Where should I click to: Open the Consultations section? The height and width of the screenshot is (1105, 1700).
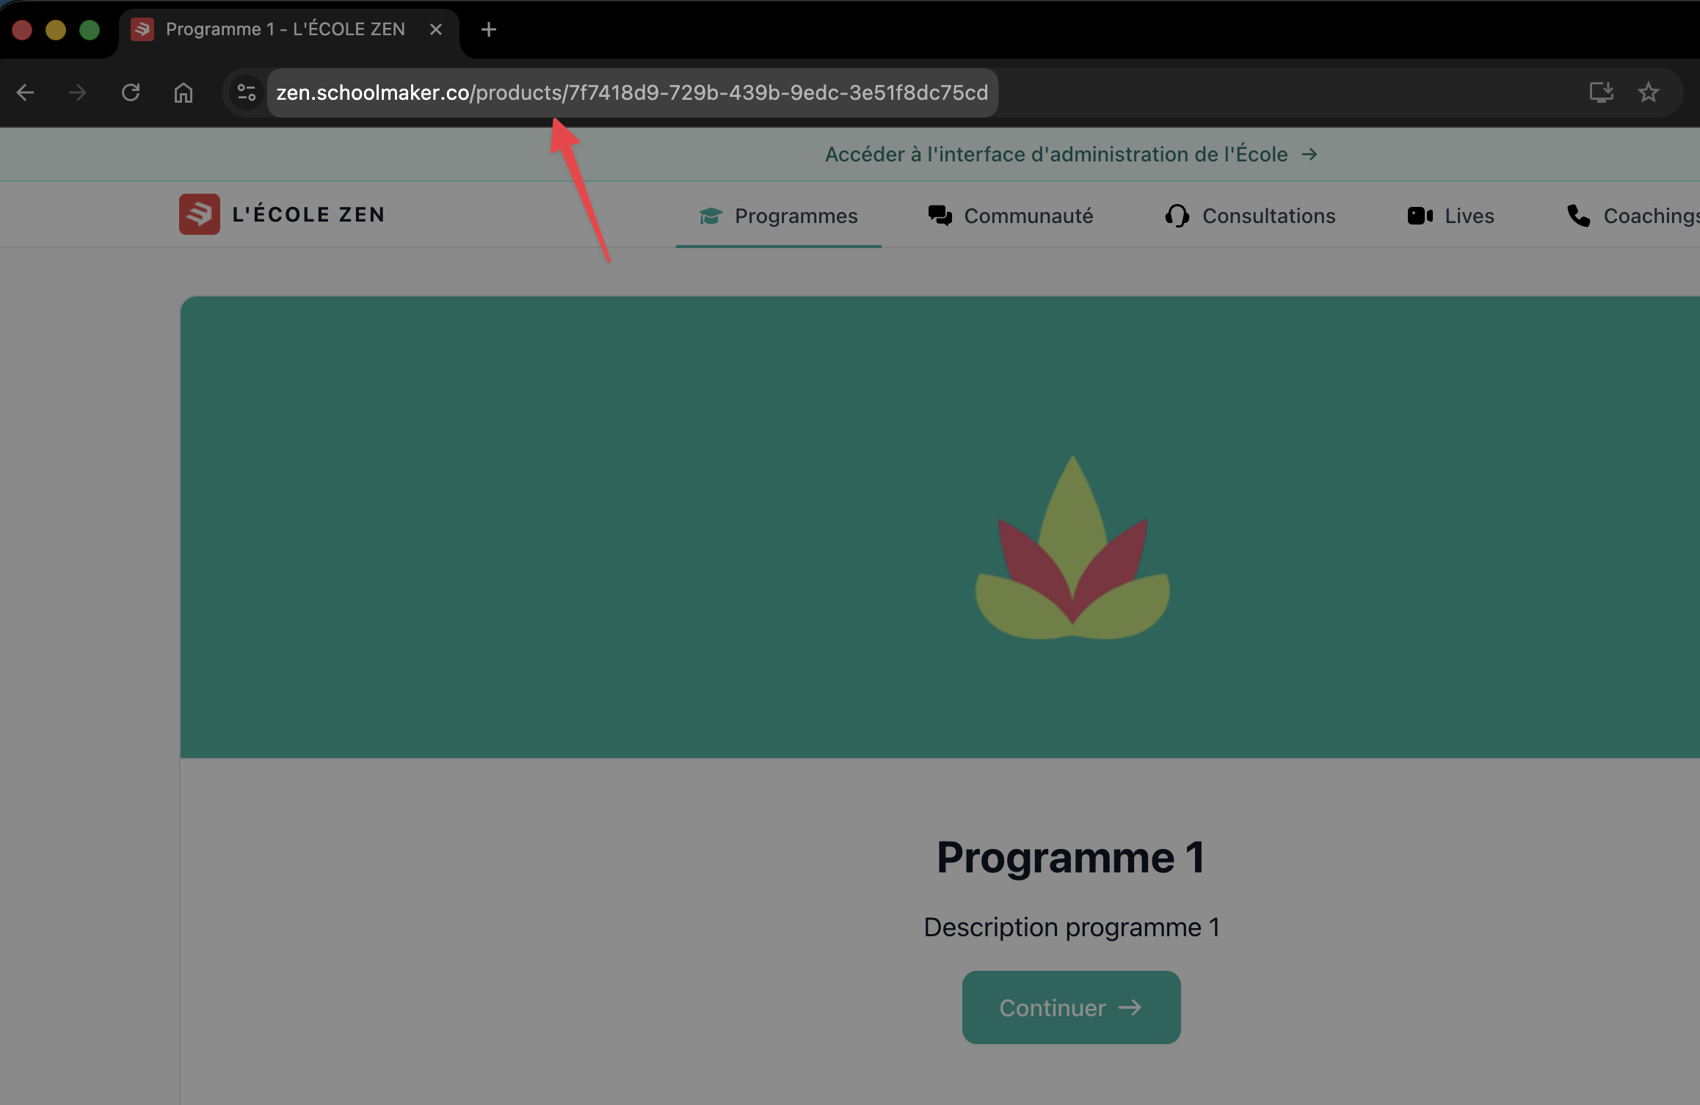1250,216
